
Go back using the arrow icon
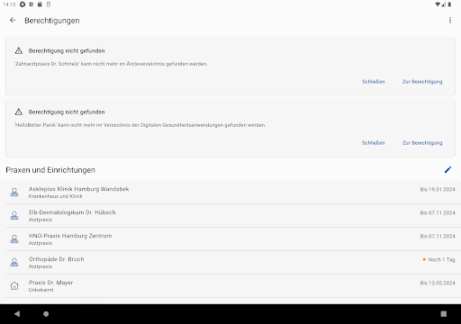[13, 20]
